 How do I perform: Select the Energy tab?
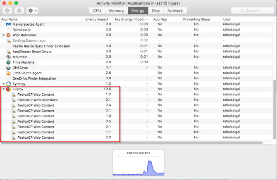click(138, 11)
